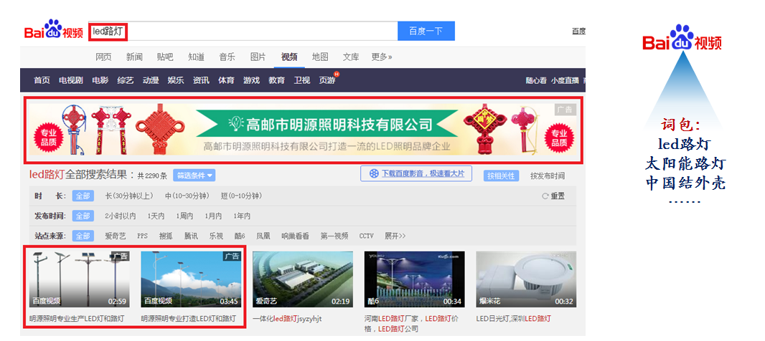Select 全部 in the 时长 filter row

pos(83,196)
